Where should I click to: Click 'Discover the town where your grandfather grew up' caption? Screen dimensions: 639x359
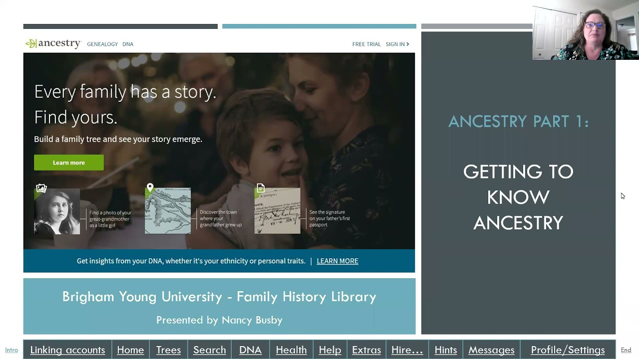(x=221, y=218)
